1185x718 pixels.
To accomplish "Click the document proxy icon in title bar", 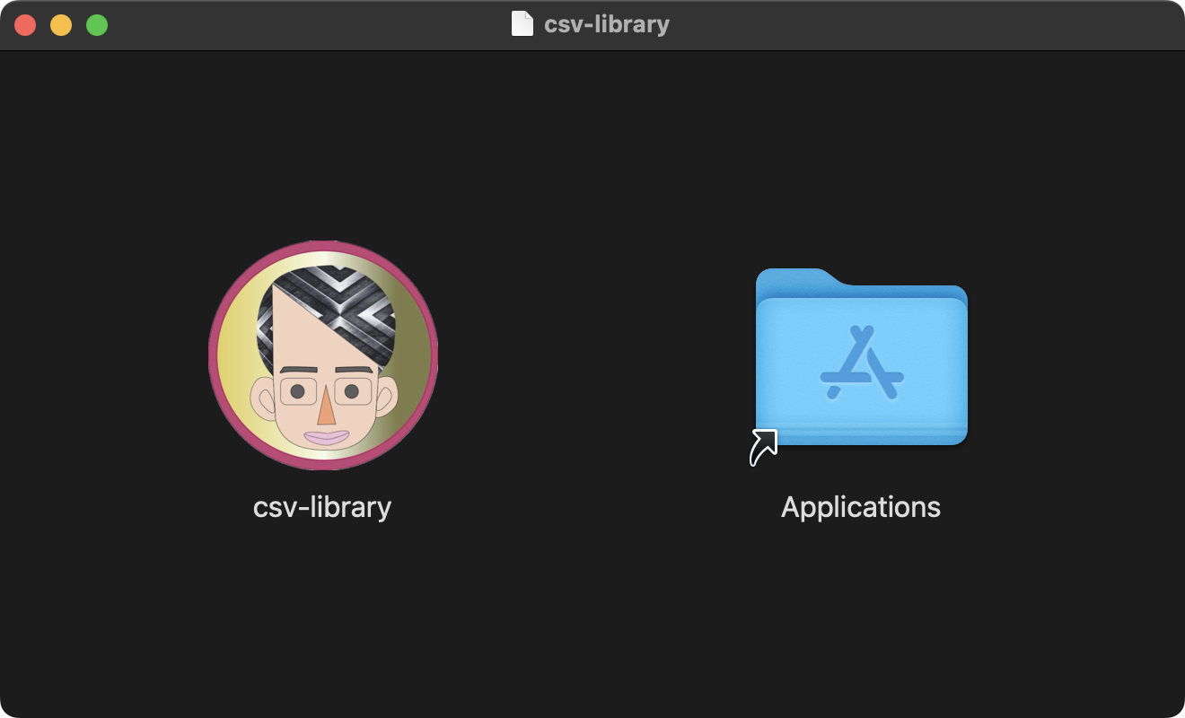I will 522,24.
